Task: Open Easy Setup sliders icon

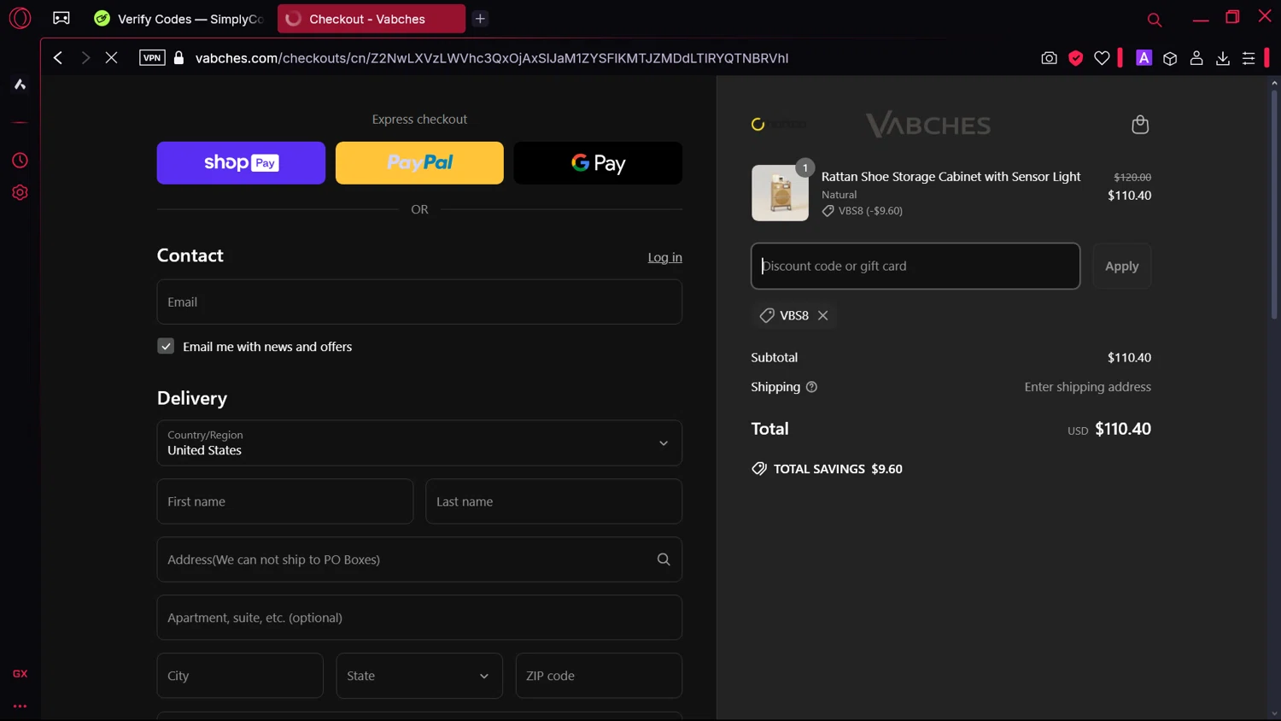Action: pyautogui.click(x=1249, y=58)
